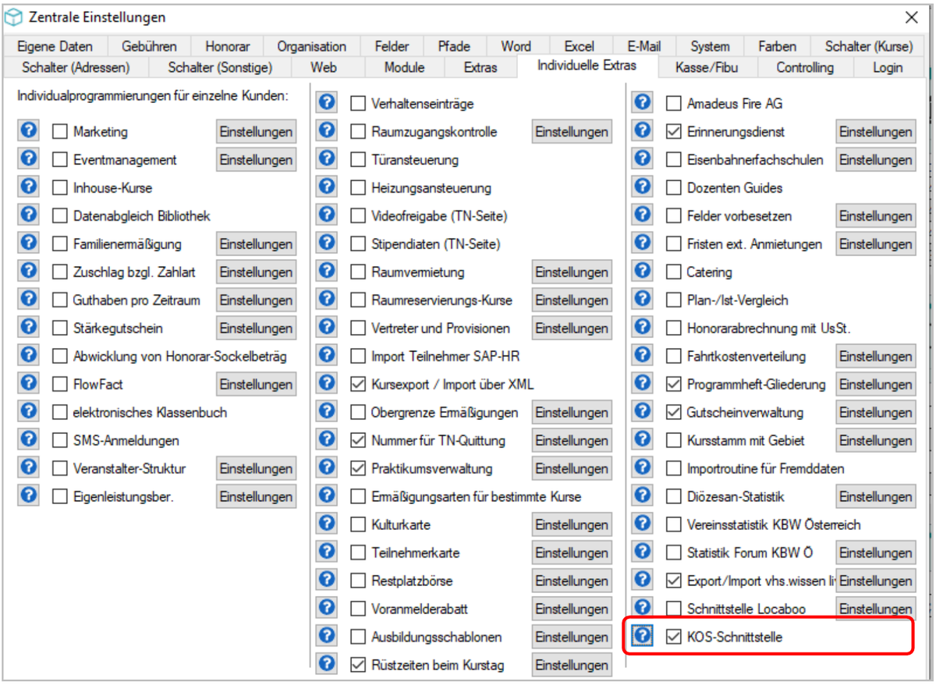Image resolution: width=936 pixels, height=689 pixels.
Task: Open the Login tab
Action: (x=888, y=68)
